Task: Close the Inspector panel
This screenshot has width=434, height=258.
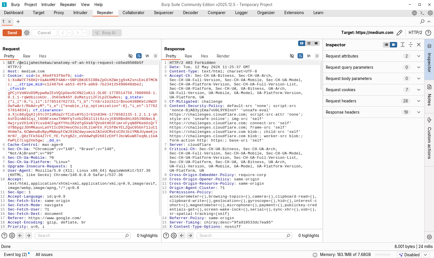Action: click(419, 45)
